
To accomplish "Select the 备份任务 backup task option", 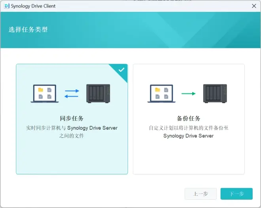I will (x=189, y=119).
